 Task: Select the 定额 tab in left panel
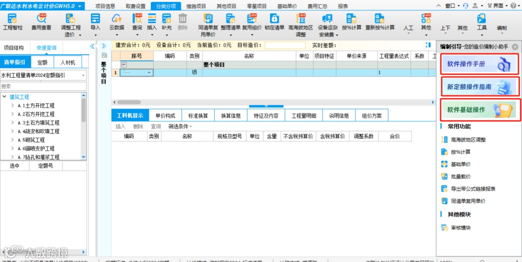coord(42,62)
